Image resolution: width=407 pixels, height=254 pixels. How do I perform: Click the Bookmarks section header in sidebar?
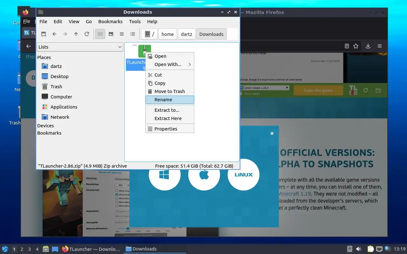[49, 133]
